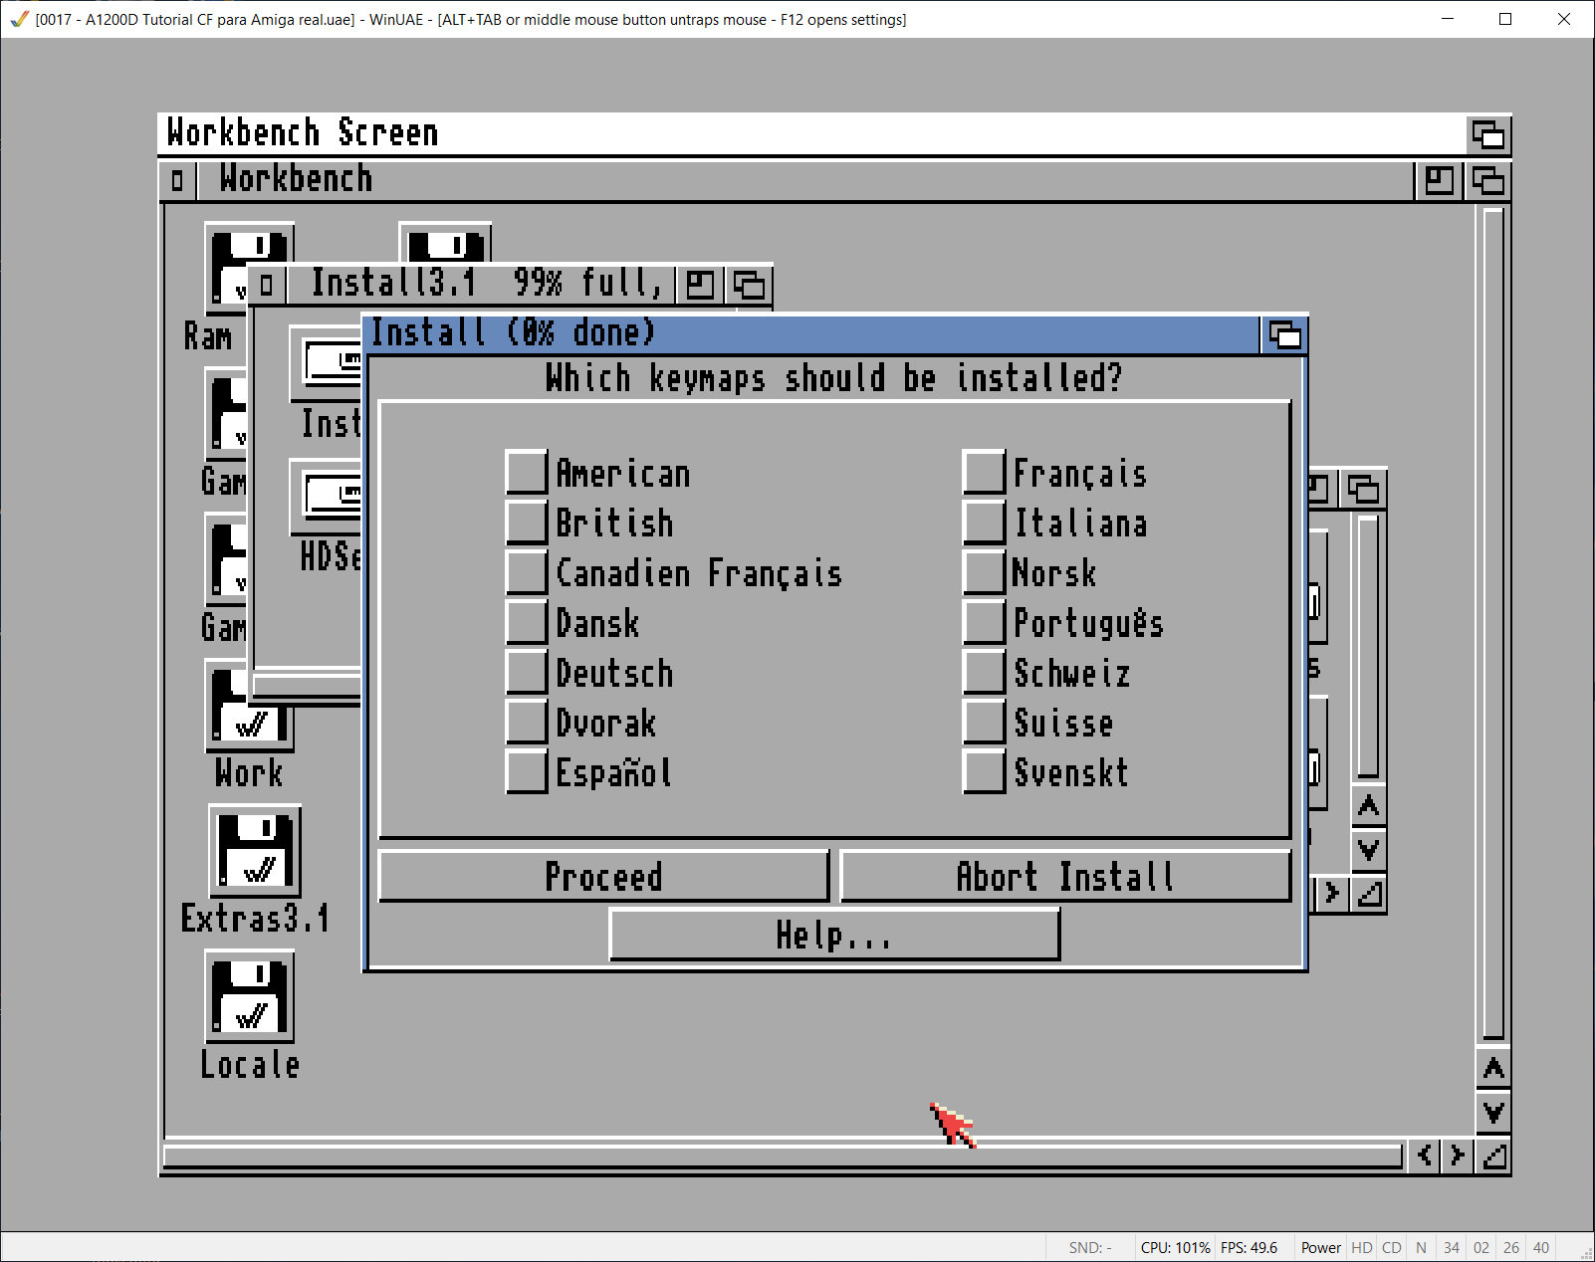Click the background window's depth gadget

[1363, 489]
